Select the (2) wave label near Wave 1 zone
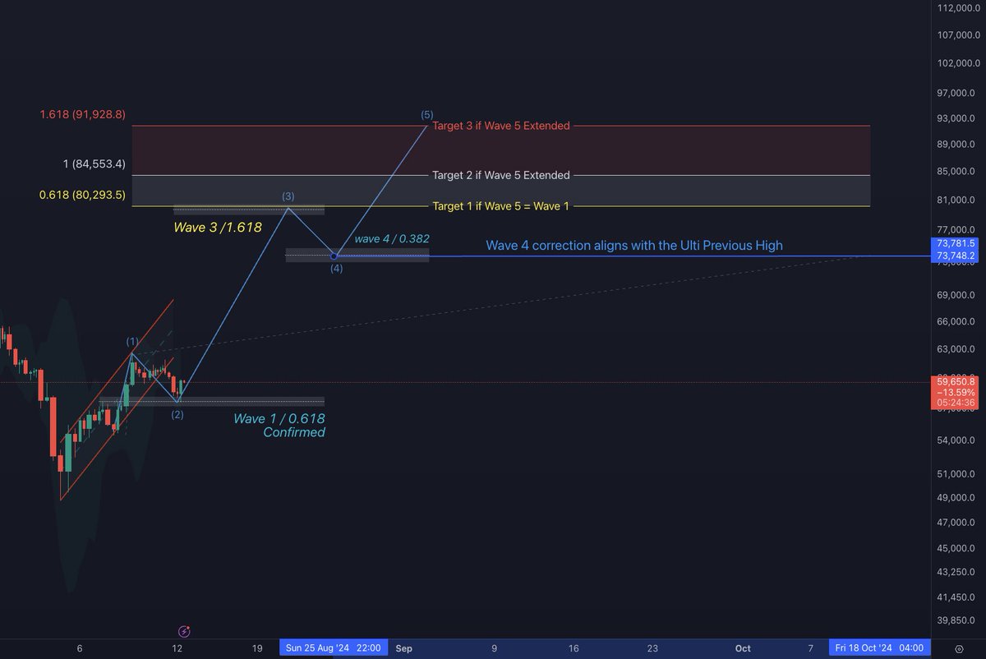The height and width of the screenshot is (659, 986). (177, 415)
